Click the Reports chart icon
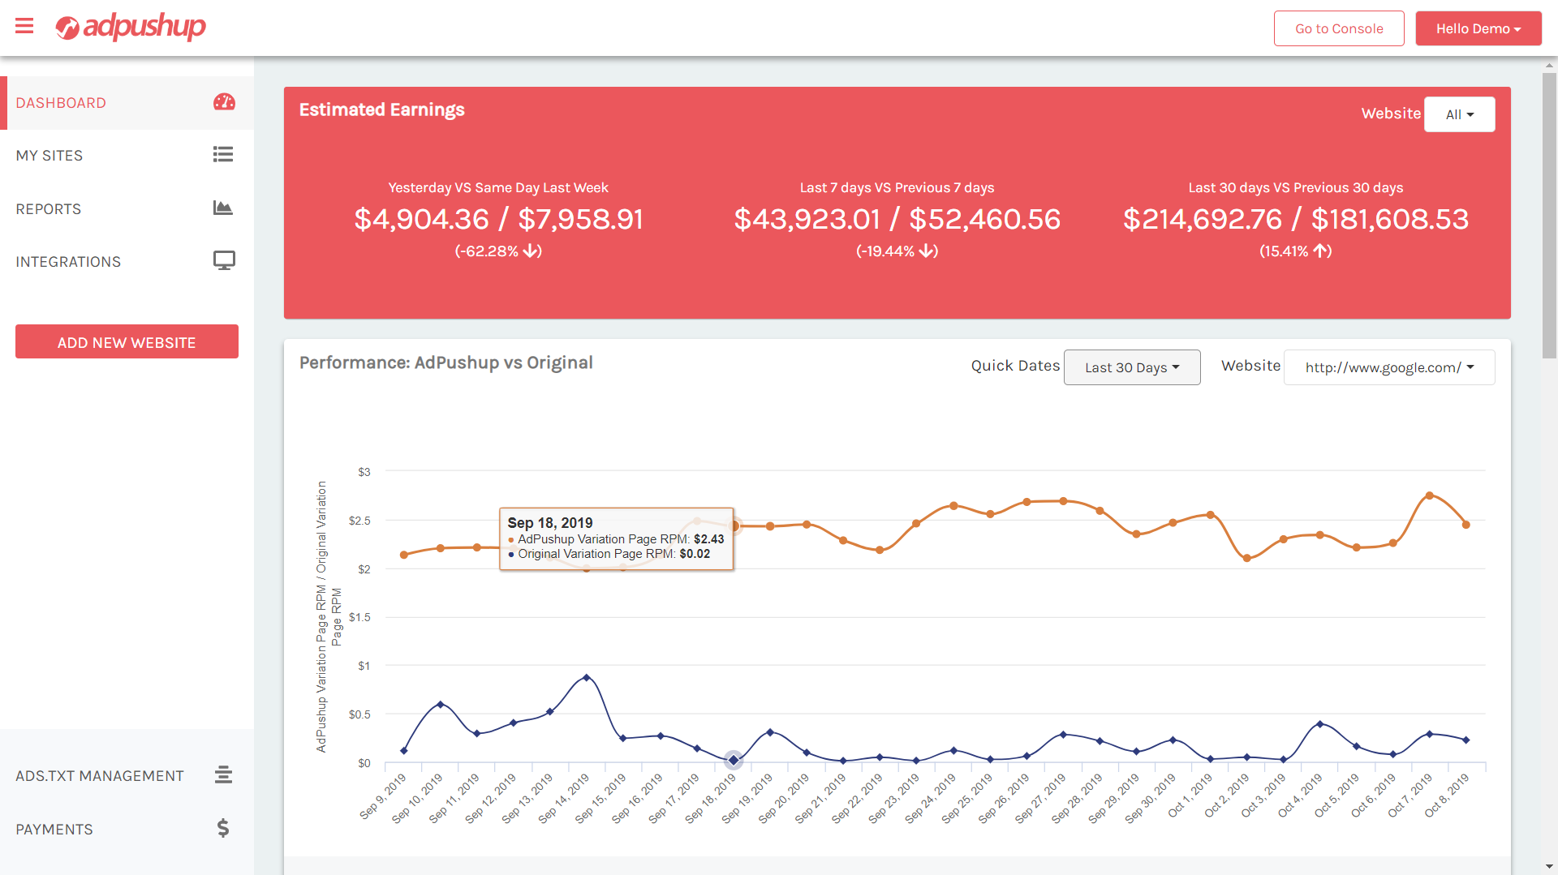 click(223, 208)
